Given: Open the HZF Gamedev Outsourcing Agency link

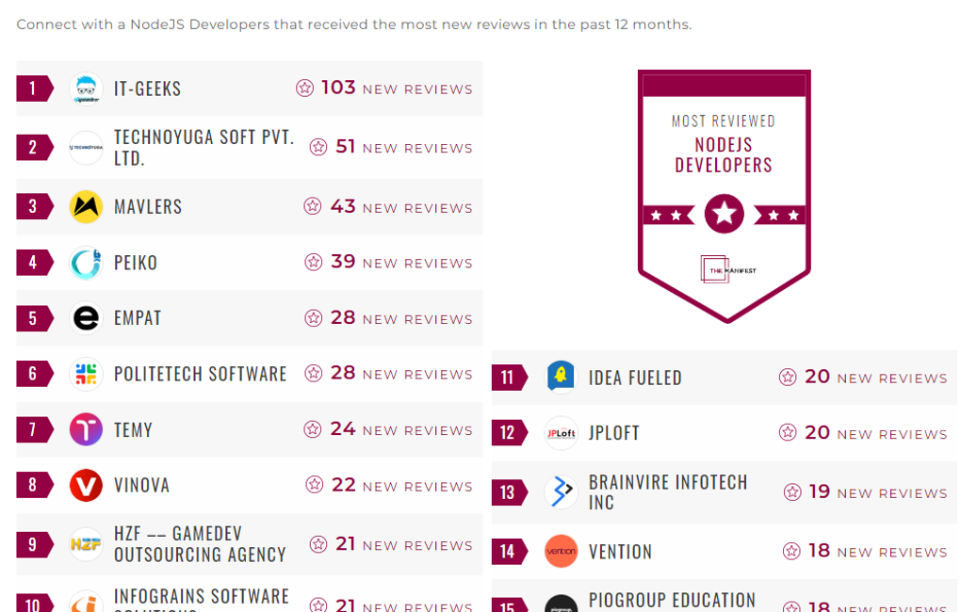Looking at the screenshot, I should 200,544.
